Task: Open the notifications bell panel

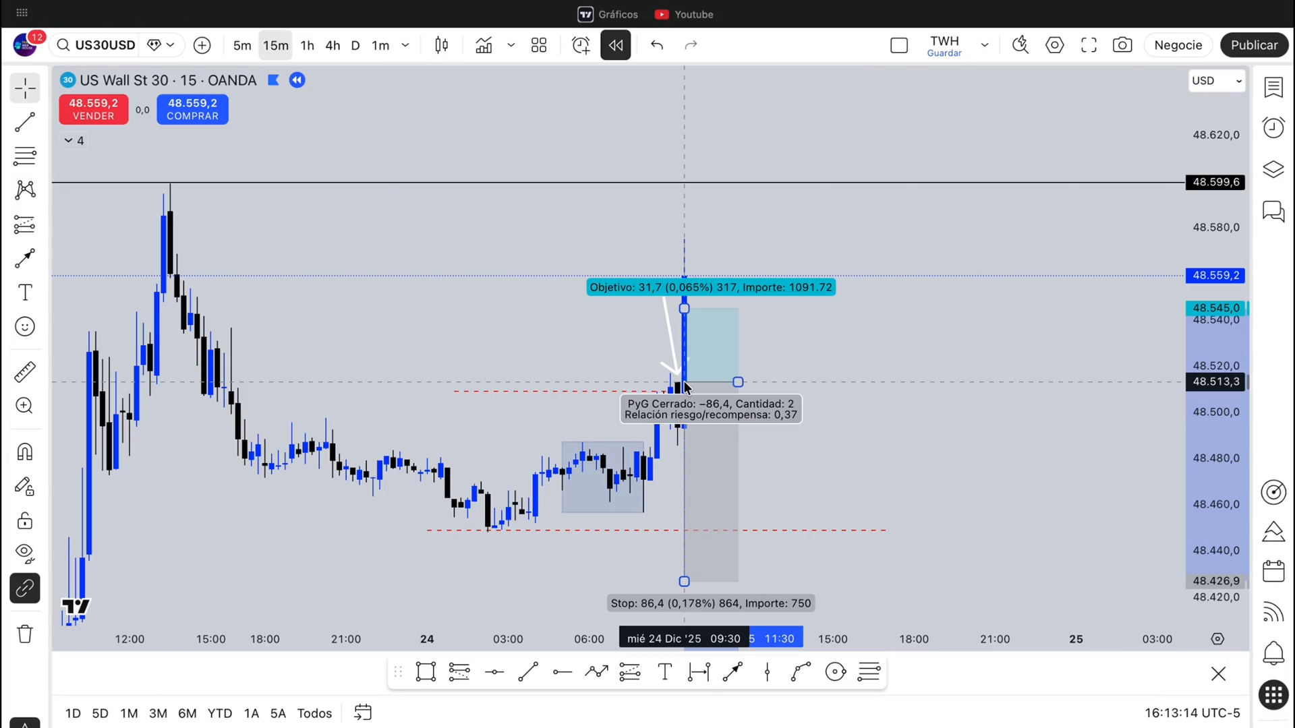Action: (x=1273, y=653)
